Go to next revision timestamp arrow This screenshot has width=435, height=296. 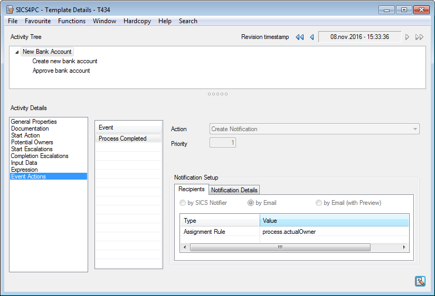coord(407,37)
